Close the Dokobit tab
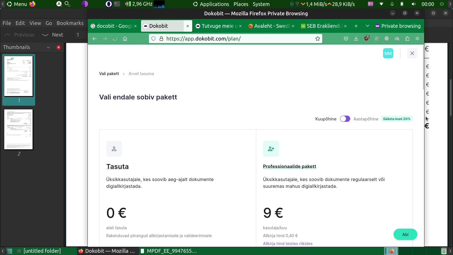This screenshot has height=255, width=453. (188, 26)
